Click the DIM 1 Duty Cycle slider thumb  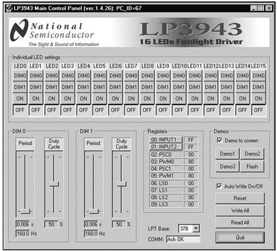pyautogui.click(x=122, y=184)
